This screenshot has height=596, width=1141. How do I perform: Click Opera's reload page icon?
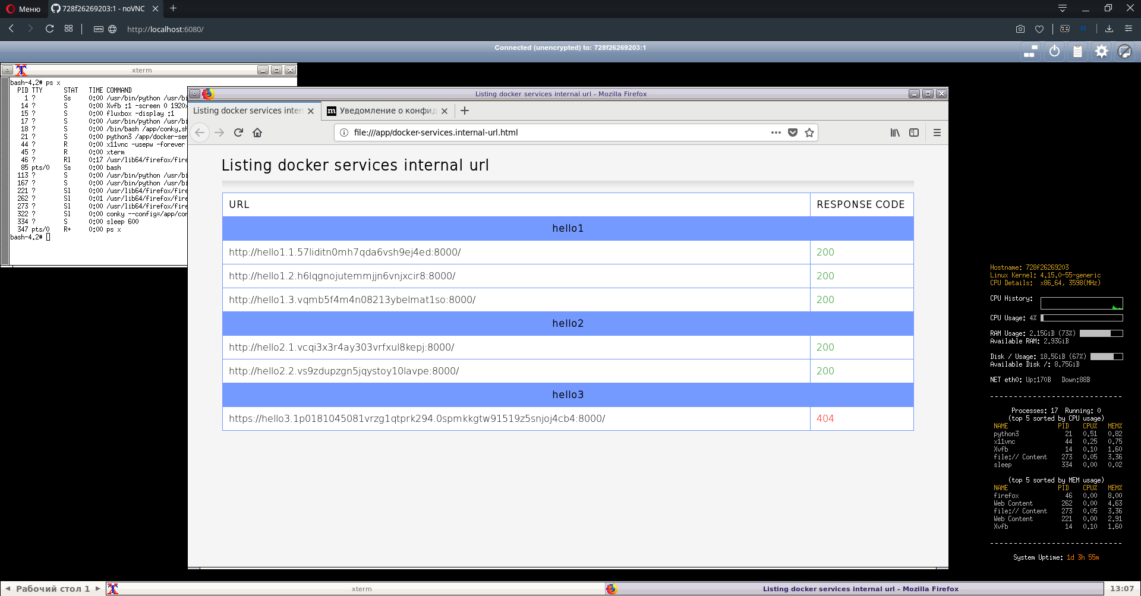[50, 29]
